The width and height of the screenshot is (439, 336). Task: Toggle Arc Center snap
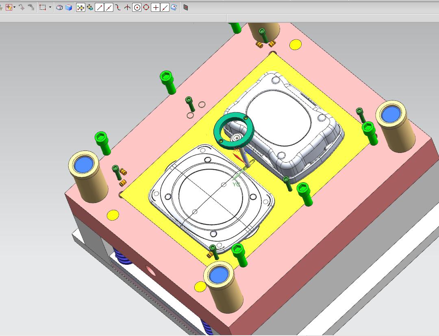137,8
